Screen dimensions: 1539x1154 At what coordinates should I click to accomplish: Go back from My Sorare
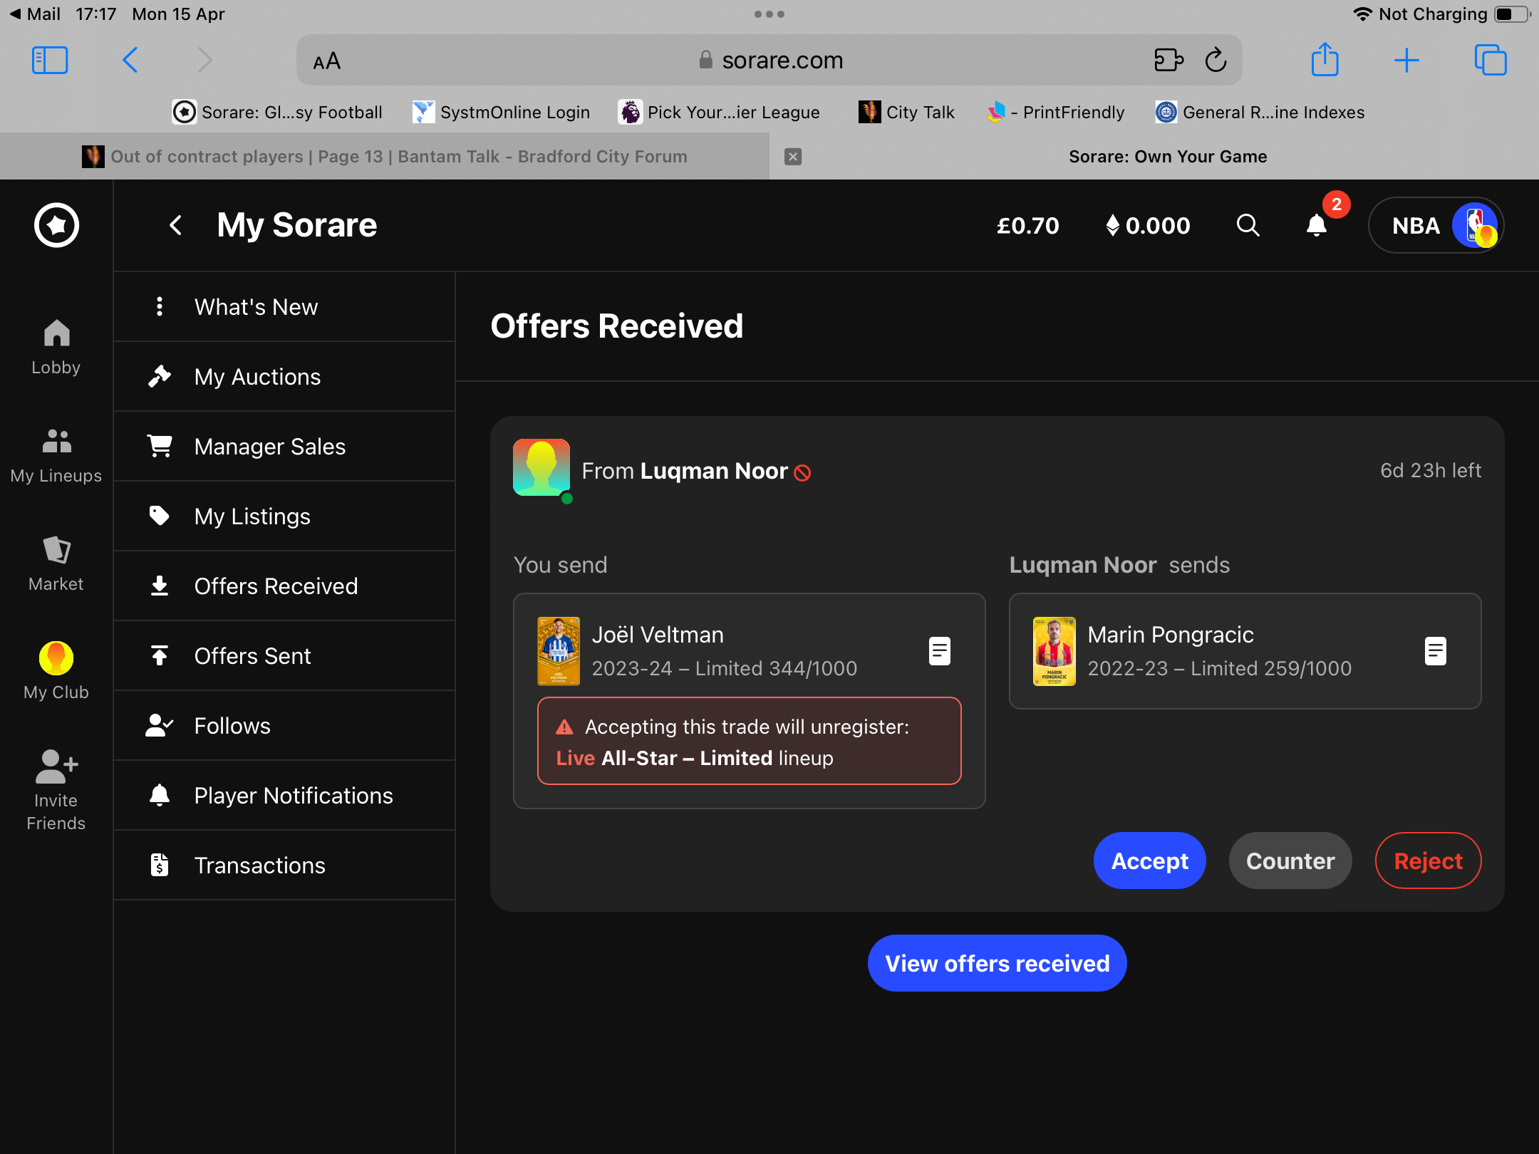click(x=175, y=225)
